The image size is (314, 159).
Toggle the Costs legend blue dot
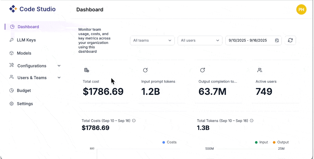click(164, 142)
